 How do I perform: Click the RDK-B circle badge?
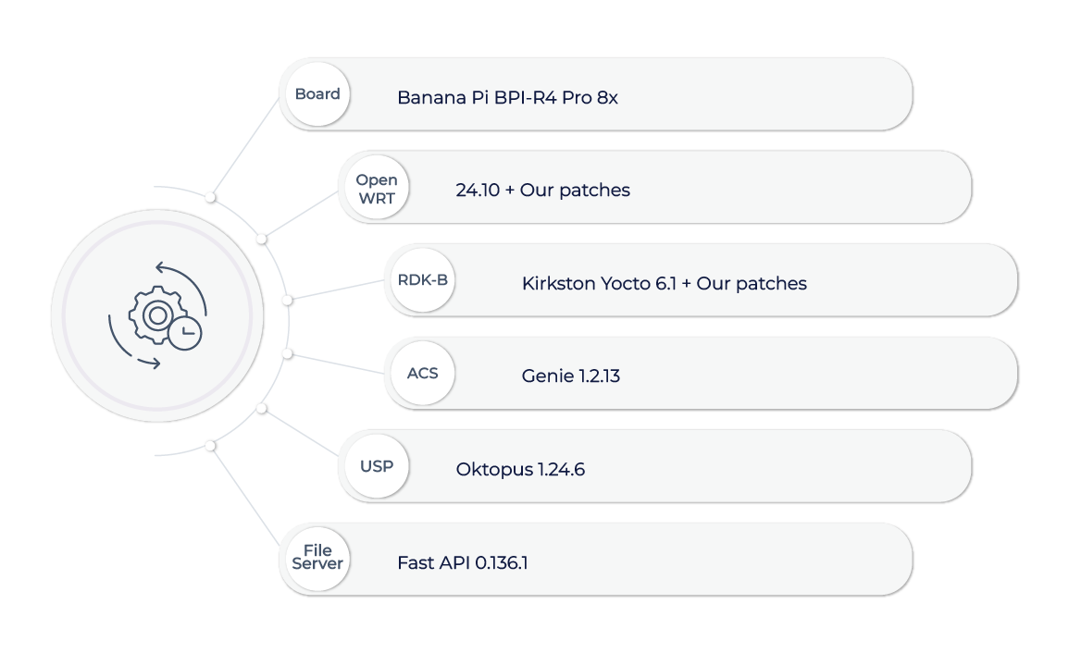click(423, 280)
